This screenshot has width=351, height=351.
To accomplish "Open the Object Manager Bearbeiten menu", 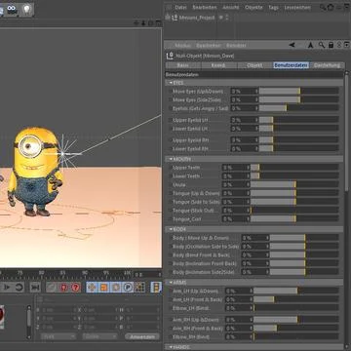I will (205, 7).
